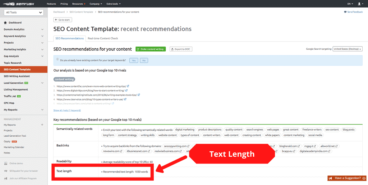Expand Projects sidebar section
This screenshot has height=185, width=368.
pyautogui.click(x=42, y=43)
